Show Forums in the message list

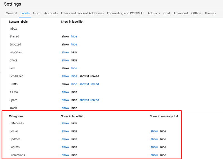(154, 147)
